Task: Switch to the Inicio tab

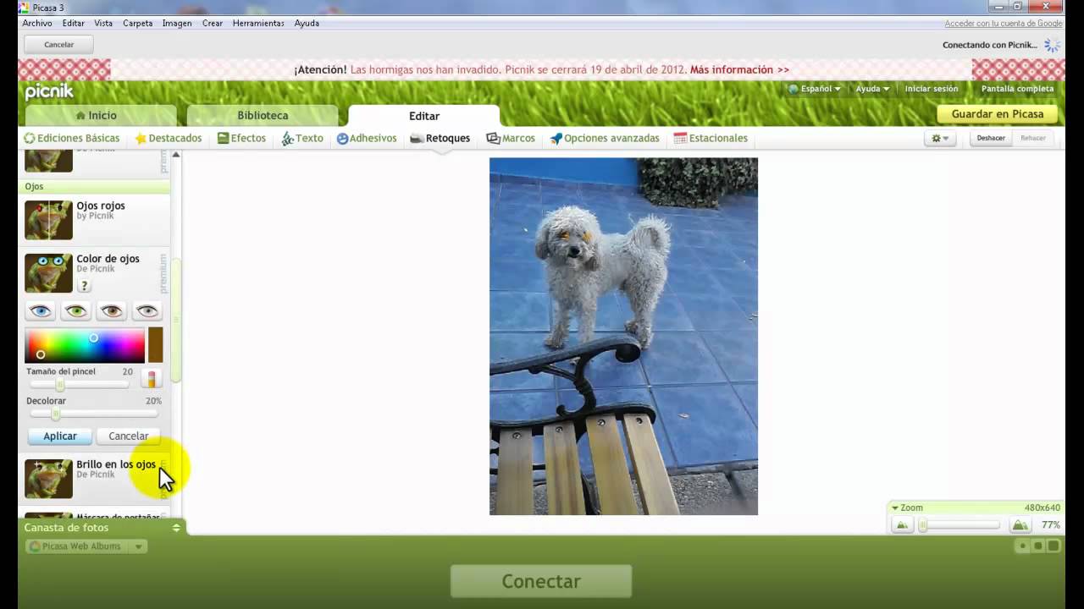Action: pyautogui.click(x=101, y=116)
